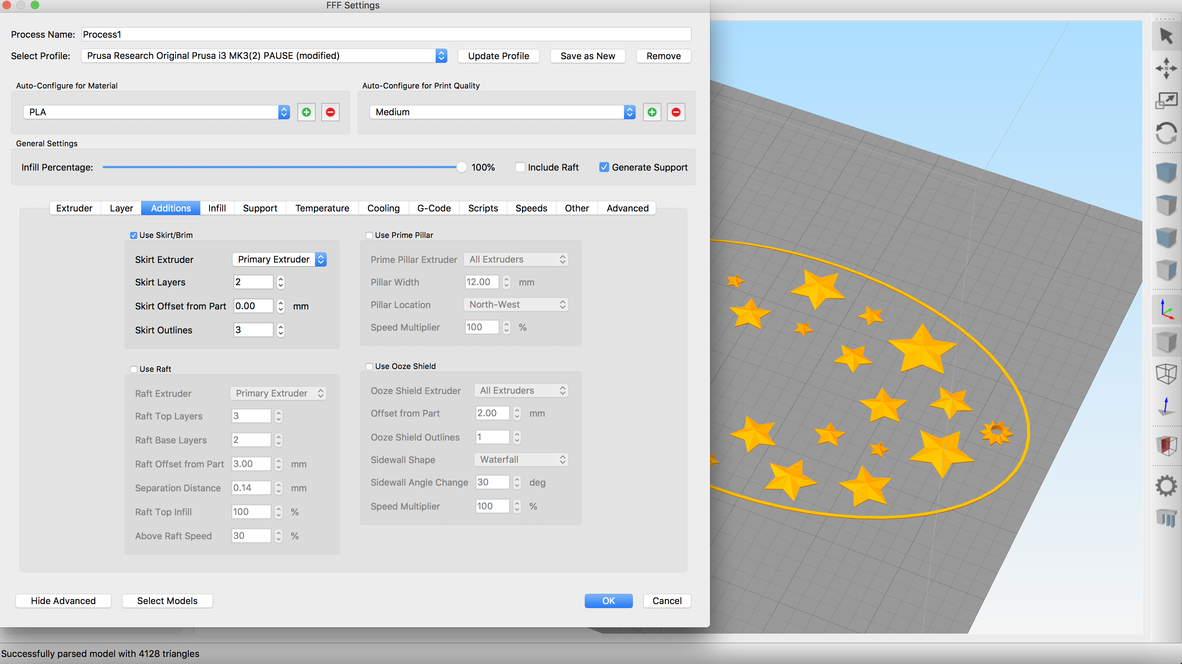Viewport: 1182px width, 664px height.
Task: Open the support structures tool
Action: (x=1166, y=518)
